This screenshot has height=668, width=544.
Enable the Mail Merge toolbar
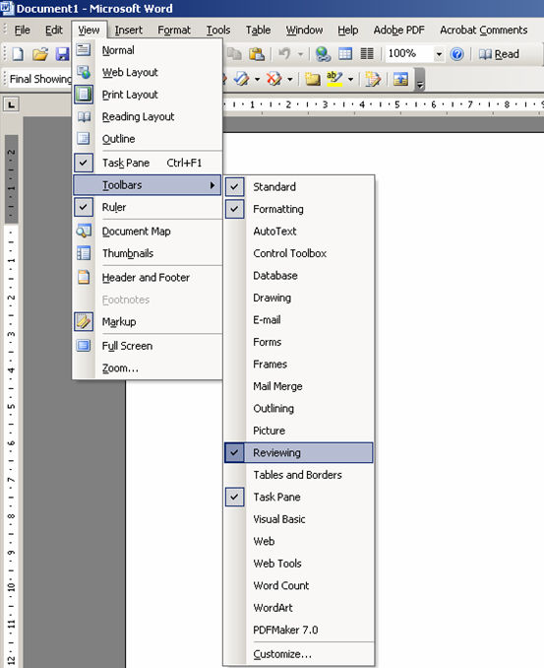coord(299,386)
